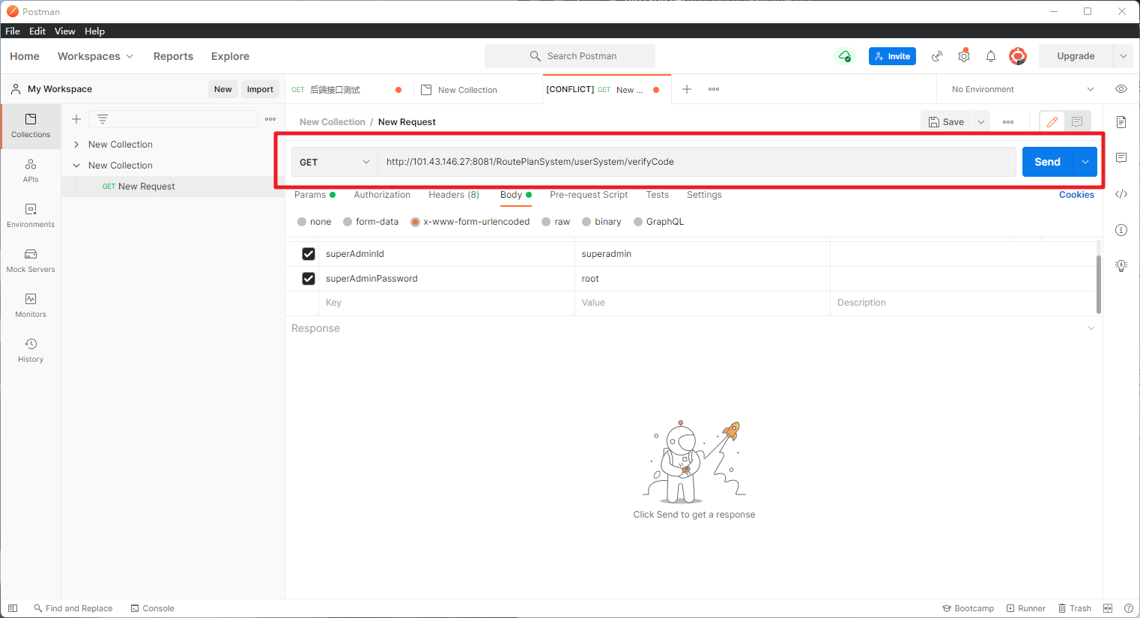Click the Invite button

tap(892, 56)
